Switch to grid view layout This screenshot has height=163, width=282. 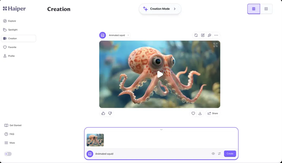tap(266, 9)
